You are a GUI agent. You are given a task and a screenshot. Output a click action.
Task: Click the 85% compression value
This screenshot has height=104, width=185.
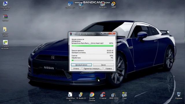pos(111,56)
